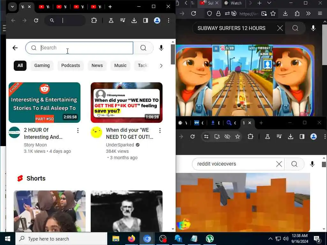Open video title '2 HOUR Of Interesting And...'
327x245 pixels.
(43, 133)
